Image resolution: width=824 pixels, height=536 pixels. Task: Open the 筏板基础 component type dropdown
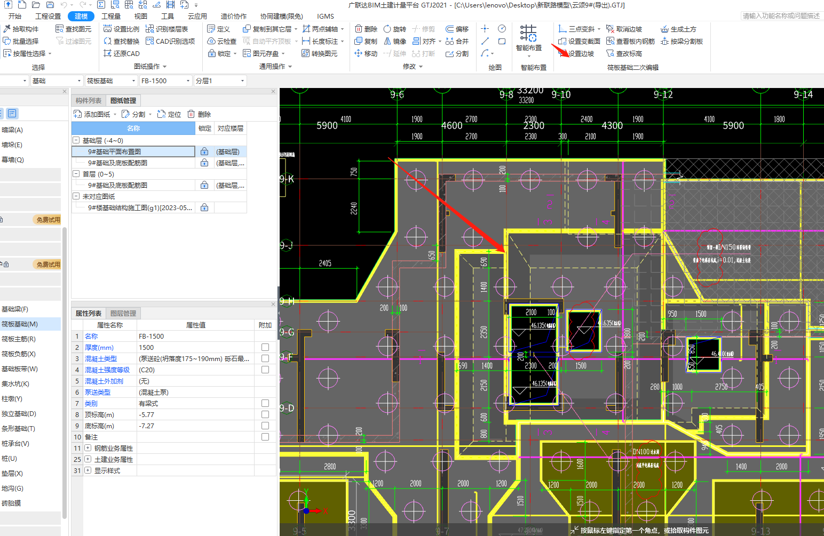pos(111,81)
